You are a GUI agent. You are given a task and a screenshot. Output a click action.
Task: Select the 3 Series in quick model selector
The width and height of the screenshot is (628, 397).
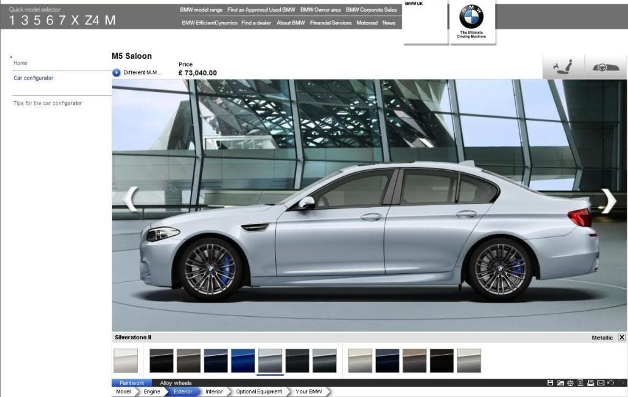tap(25, 20)
